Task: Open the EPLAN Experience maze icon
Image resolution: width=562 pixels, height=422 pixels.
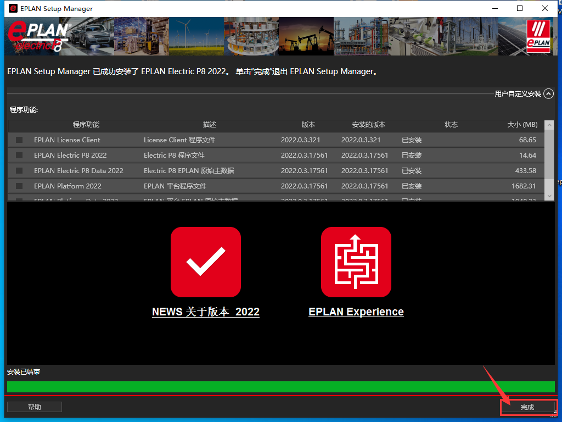Action: [x=356, y=262]
